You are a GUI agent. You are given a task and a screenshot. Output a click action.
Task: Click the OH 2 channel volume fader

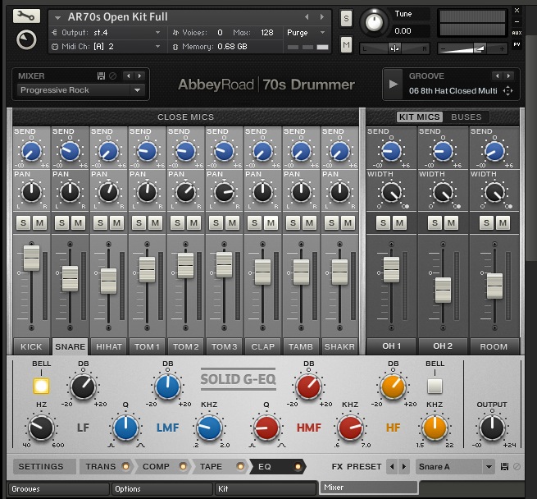(443, 291)
